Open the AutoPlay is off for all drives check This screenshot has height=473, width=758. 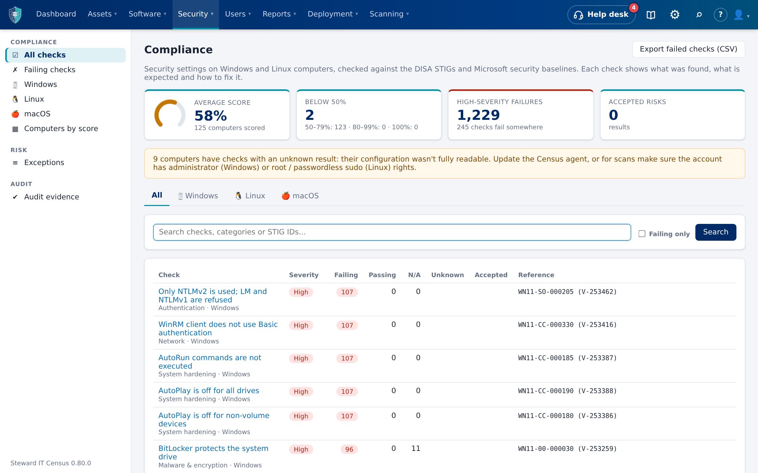pos(209,391)
